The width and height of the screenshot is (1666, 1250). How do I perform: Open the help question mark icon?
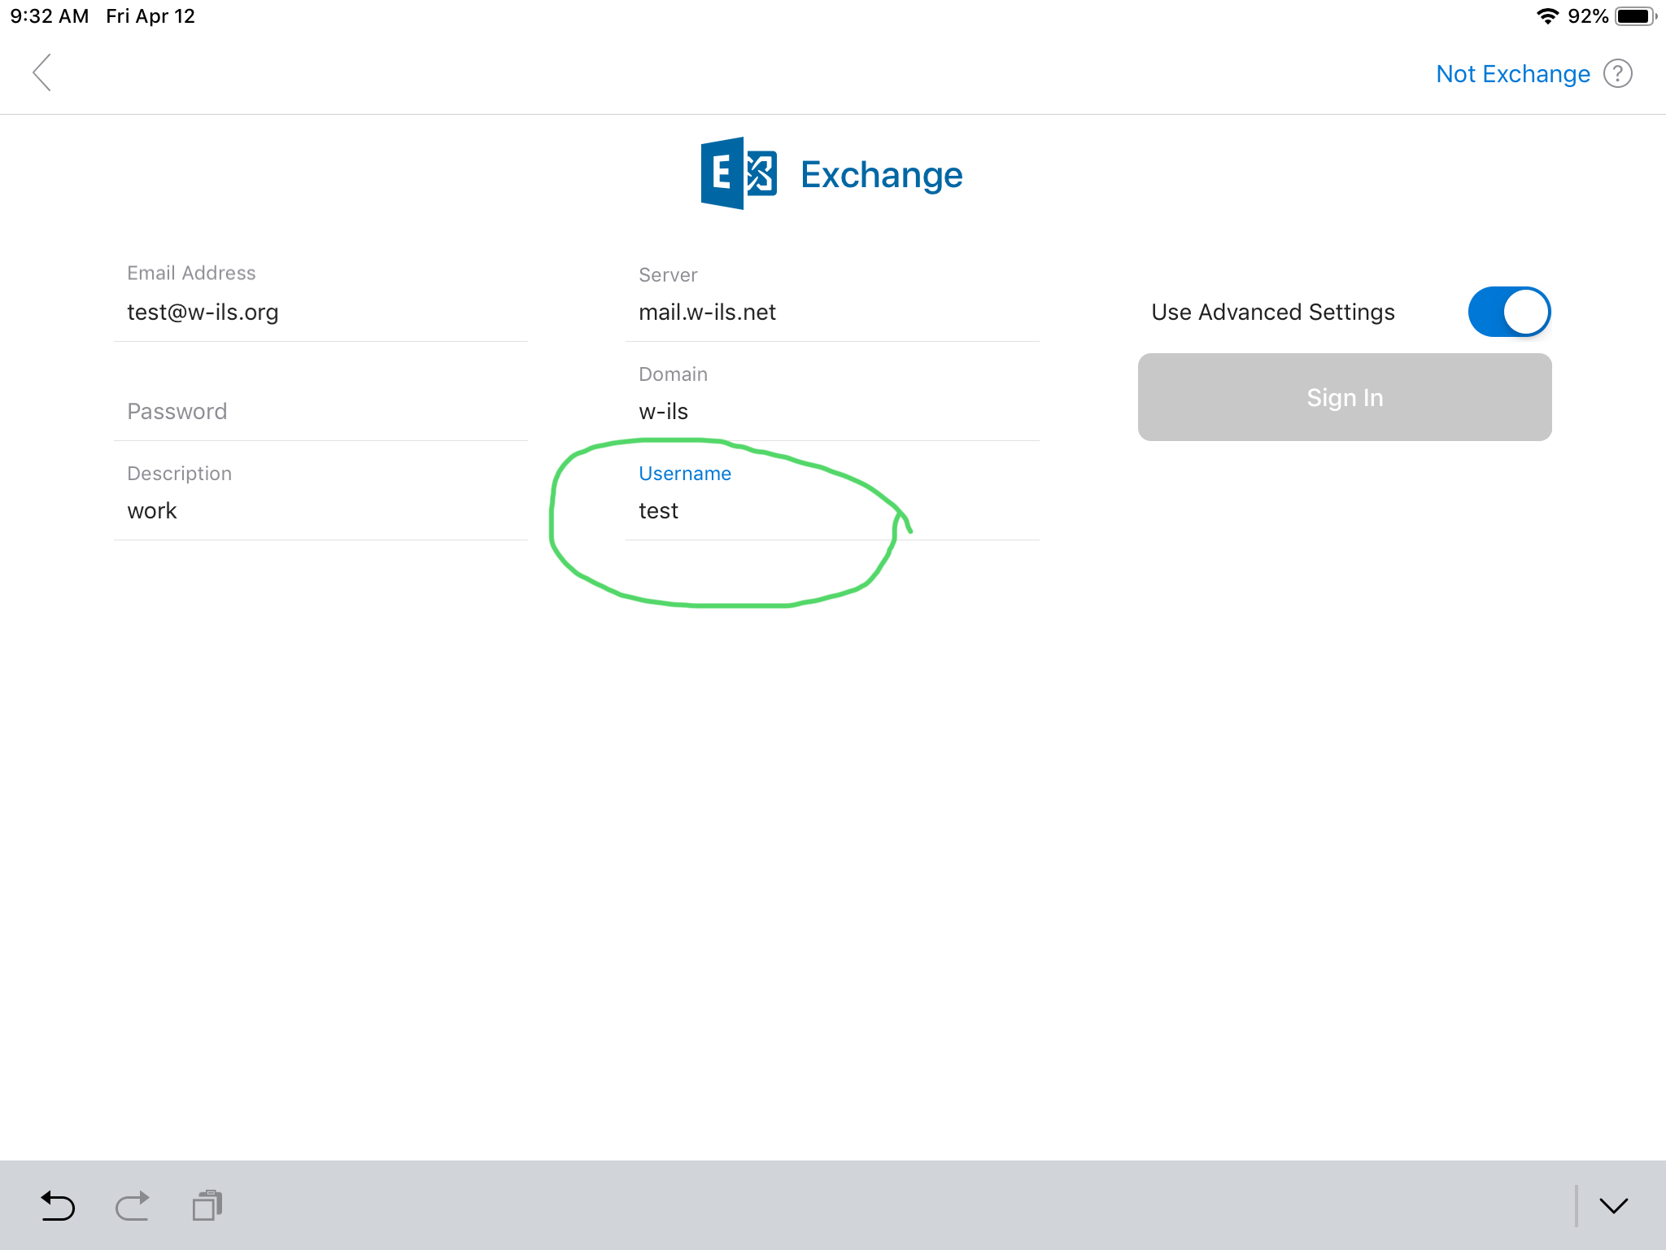[x=1617, y=74]
